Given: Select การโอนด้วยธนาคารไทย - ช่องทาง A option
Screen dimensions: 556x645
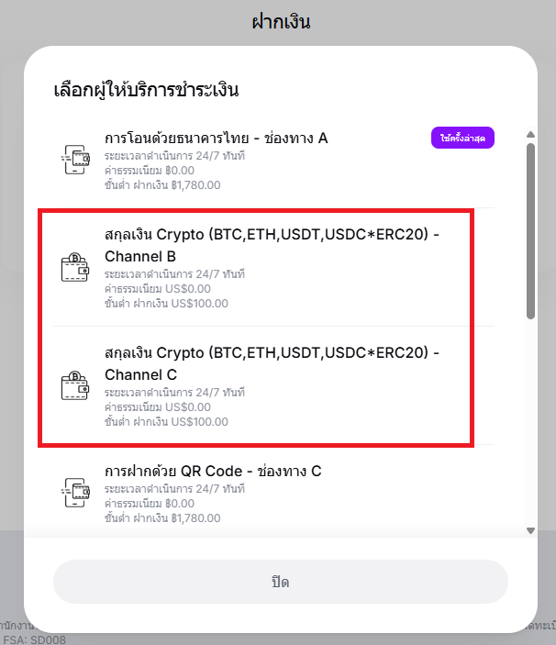Looking at the screenshot, I should [x=216, y=139].
